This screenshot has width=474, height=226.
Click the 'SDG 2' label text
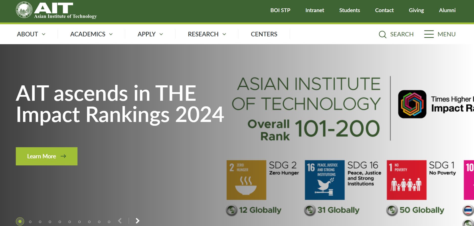[x=283, y=165]
